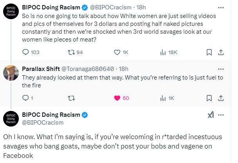Unlike Parallax Shift's tweet with 60 likes
Screen dimensions: 238x163
click(x=121, y=98)
